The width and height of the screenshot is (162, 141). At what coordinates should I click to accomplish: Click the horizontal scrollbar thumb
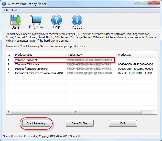[76, 112]
